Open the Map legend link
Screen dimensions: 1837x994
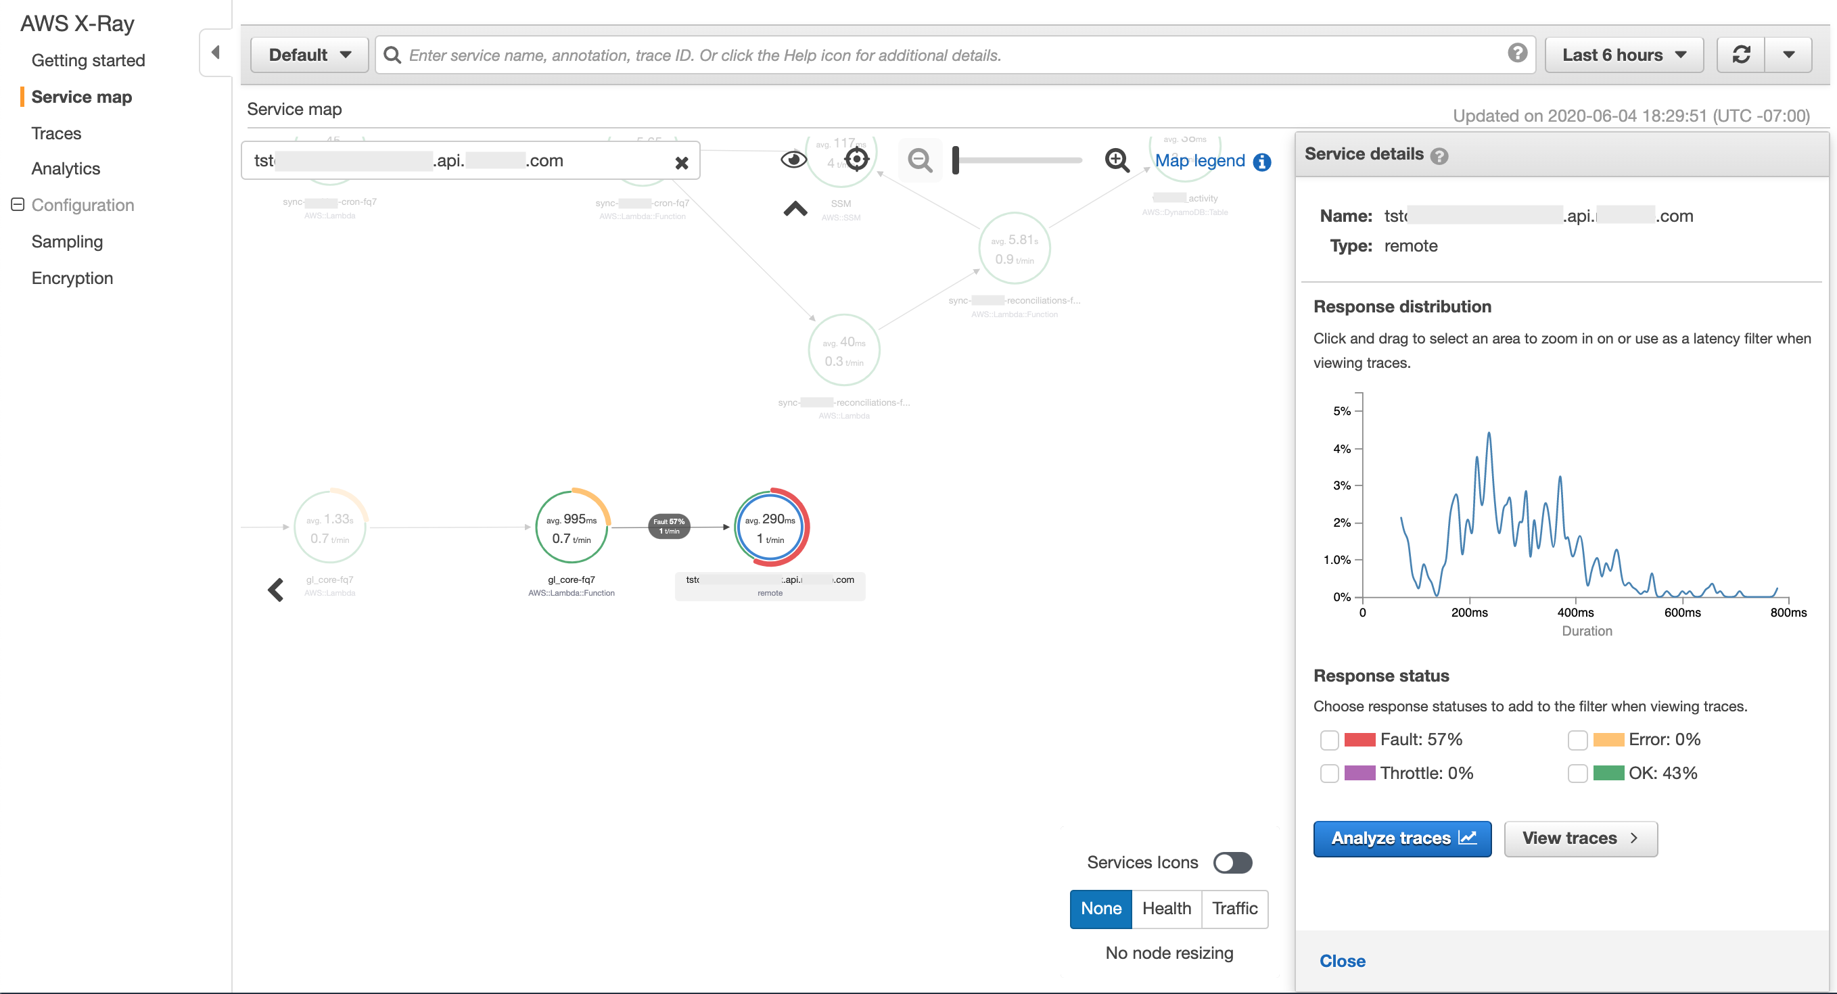(x=1199, y=161)
